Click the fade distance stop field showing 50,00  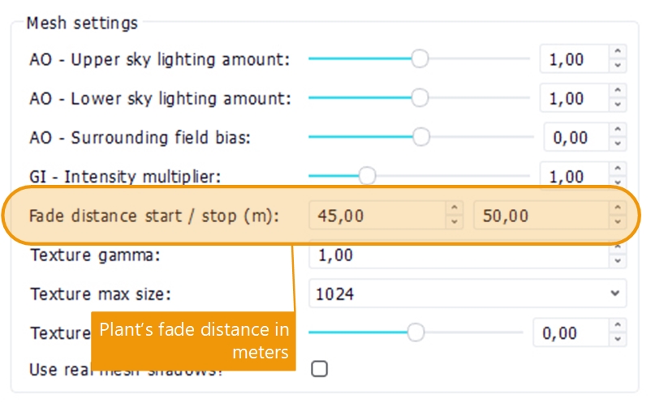tap(540, 217)
